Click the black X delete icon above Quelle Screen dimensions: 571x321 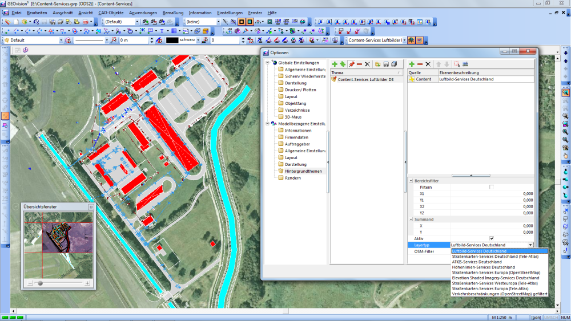point(428,64)
